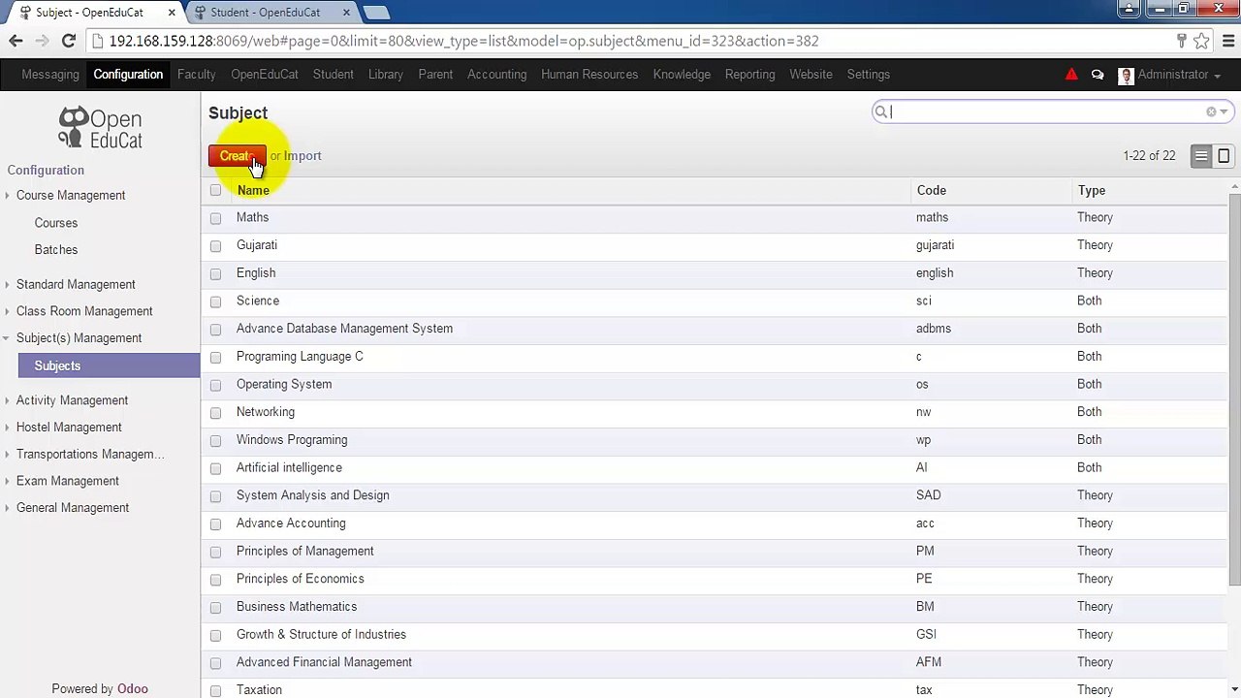1241x698 pixels.
Task: Expand the Exam Management section
Action: pos(68,481)
